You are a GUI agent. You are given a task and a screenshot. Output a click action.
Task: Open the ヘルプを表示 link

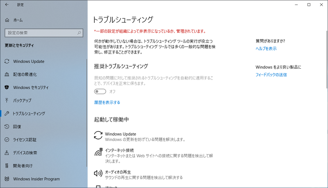tap(266, 49)
